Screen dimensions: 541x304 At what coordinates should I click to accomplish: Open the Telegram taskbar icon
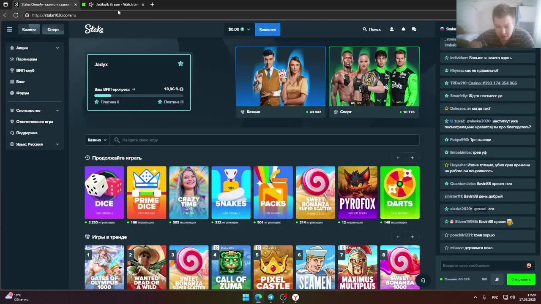pyautogui.click(x=270, y=297)
